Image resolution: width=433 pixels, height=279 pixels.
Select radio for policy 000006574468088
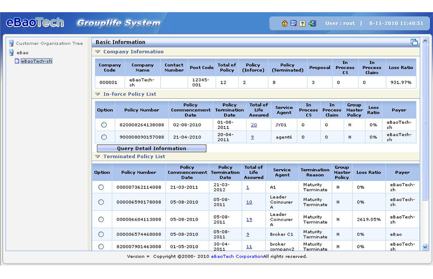[x=101, y=234]
